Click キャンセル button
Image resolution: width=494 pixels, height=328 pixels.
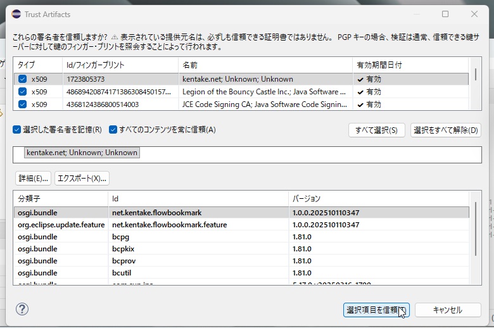(x=447, y=310)
